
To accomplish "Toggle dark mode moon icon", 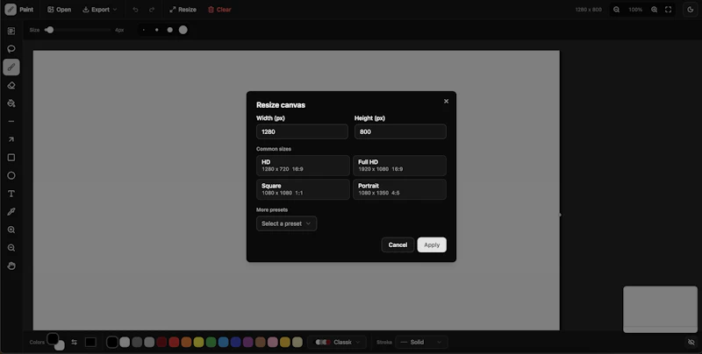I will pos(690,10).
